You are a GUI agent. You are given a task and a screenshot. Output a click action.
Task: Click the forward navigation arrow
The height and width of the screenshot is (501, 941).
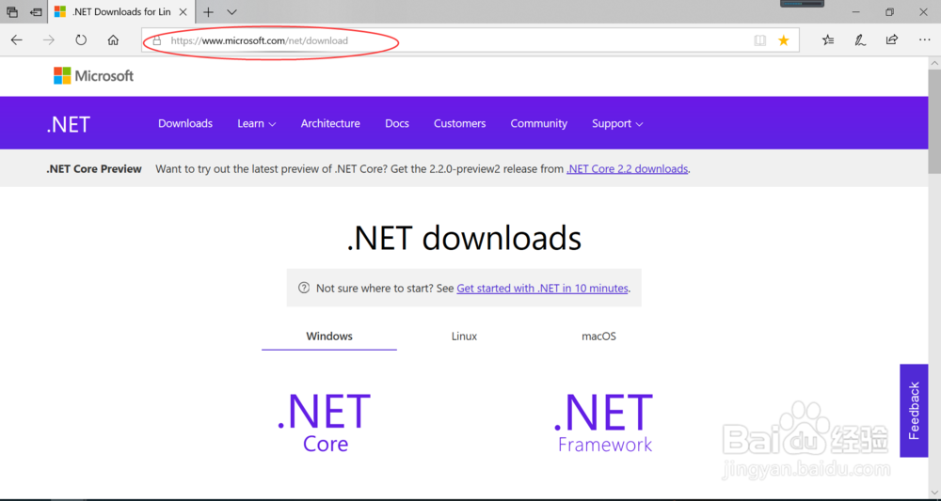tap(49, 40)
